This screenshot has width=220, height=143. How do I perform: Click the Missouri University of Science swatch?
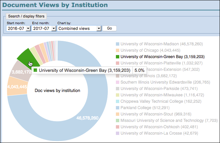(118, 121)
